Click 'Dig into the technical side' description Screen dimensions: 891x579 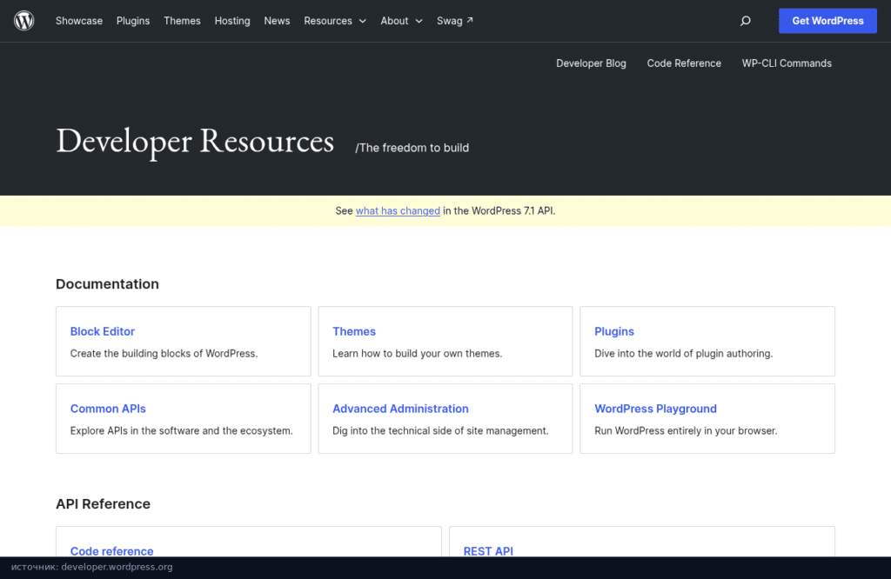(x=440, y=431)
